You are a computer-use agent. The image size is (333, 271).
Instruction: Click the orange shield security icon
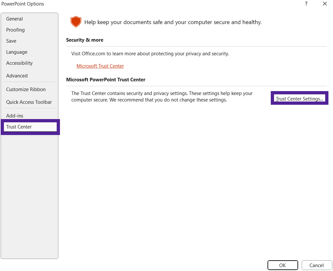[75, 22]
